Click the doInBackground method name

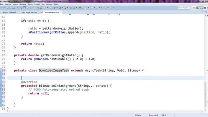[64, 86]
